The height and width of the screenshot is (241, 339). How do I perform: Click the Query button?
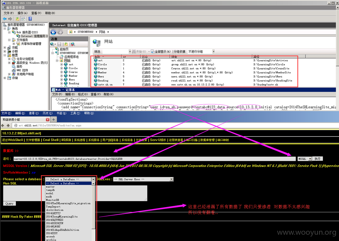point(9,204)
